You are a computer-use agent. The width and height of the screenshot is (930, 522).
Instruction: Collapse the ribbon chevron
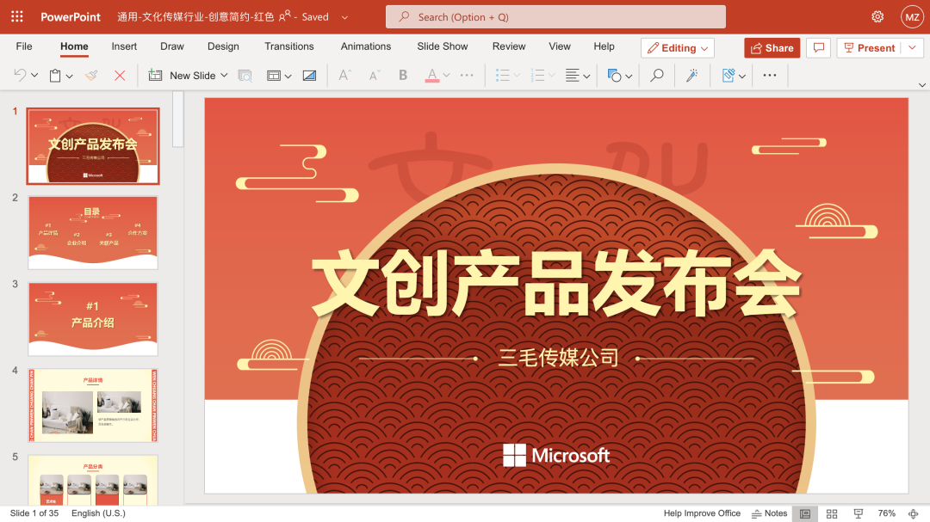click(x=922, y=85)
